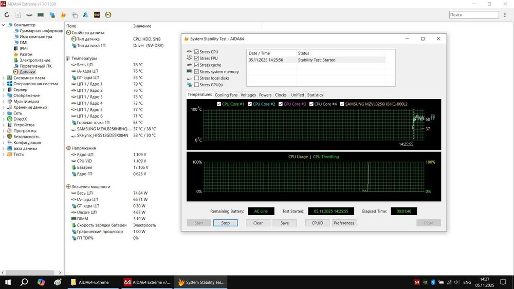
Task: Toggle CPU Core #1 graph checkbox
Action: [x=219, y=104]
